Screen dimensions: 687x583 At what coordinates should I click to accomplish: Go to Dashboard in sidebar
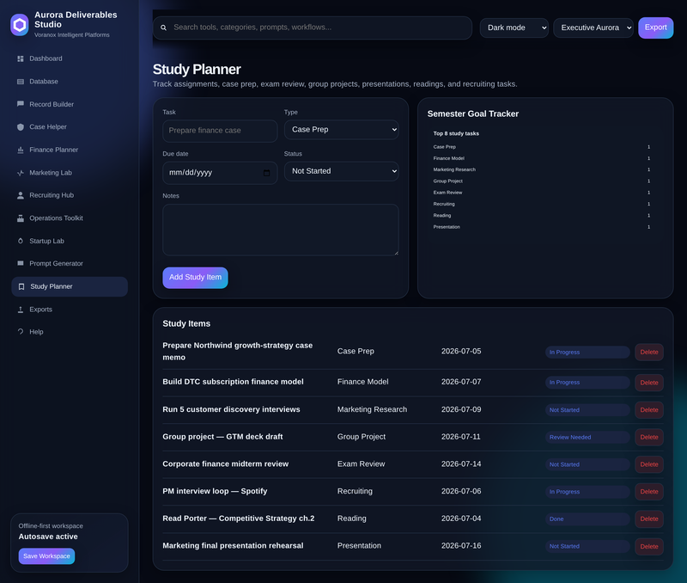pyautogui.click(x=70, y=58)
